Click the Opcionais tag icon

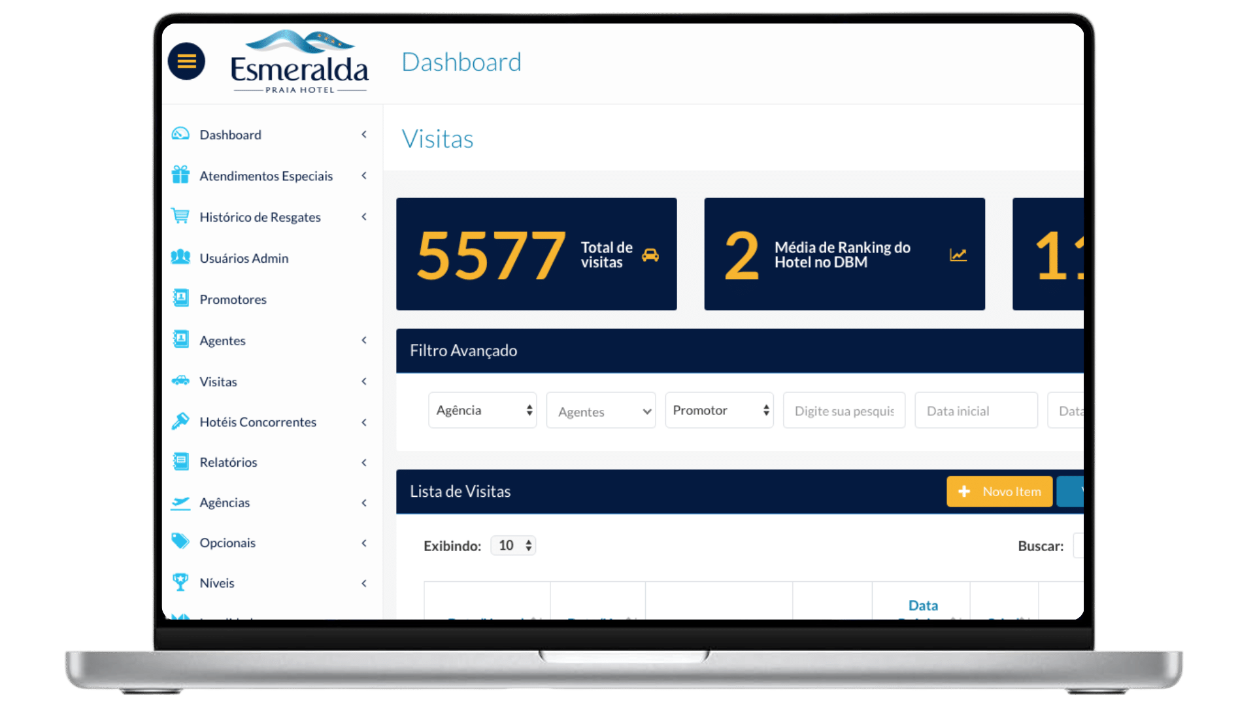(180, 541)
